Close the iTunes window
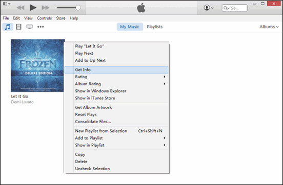 (x=274, y=4)
